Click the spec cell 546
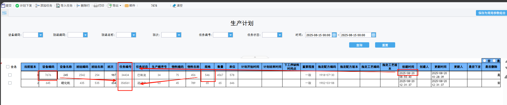 click(x=207, y=75)
